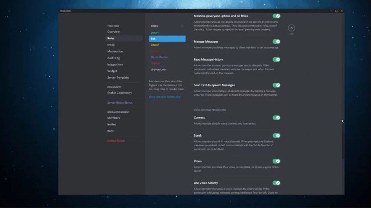Toggle Use Voice Activity permission
The width and height of the screenshot is (371, 208).
point(276,183)
